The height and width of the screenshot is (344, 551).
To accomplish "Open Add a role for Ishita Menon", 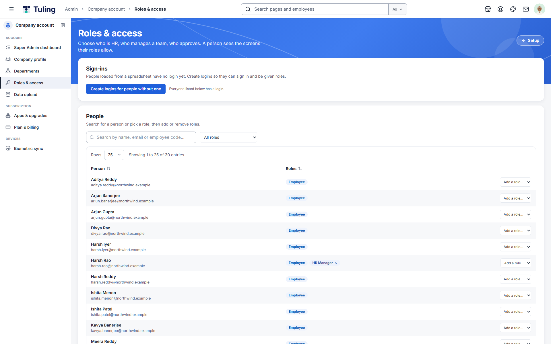I will (515, 295).
